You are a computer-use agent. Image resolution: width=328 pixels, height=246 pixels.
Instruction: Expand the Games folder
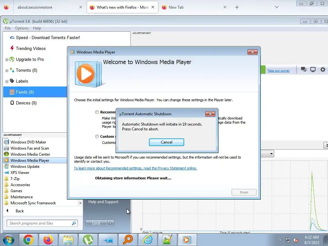(x=16, y=191)
